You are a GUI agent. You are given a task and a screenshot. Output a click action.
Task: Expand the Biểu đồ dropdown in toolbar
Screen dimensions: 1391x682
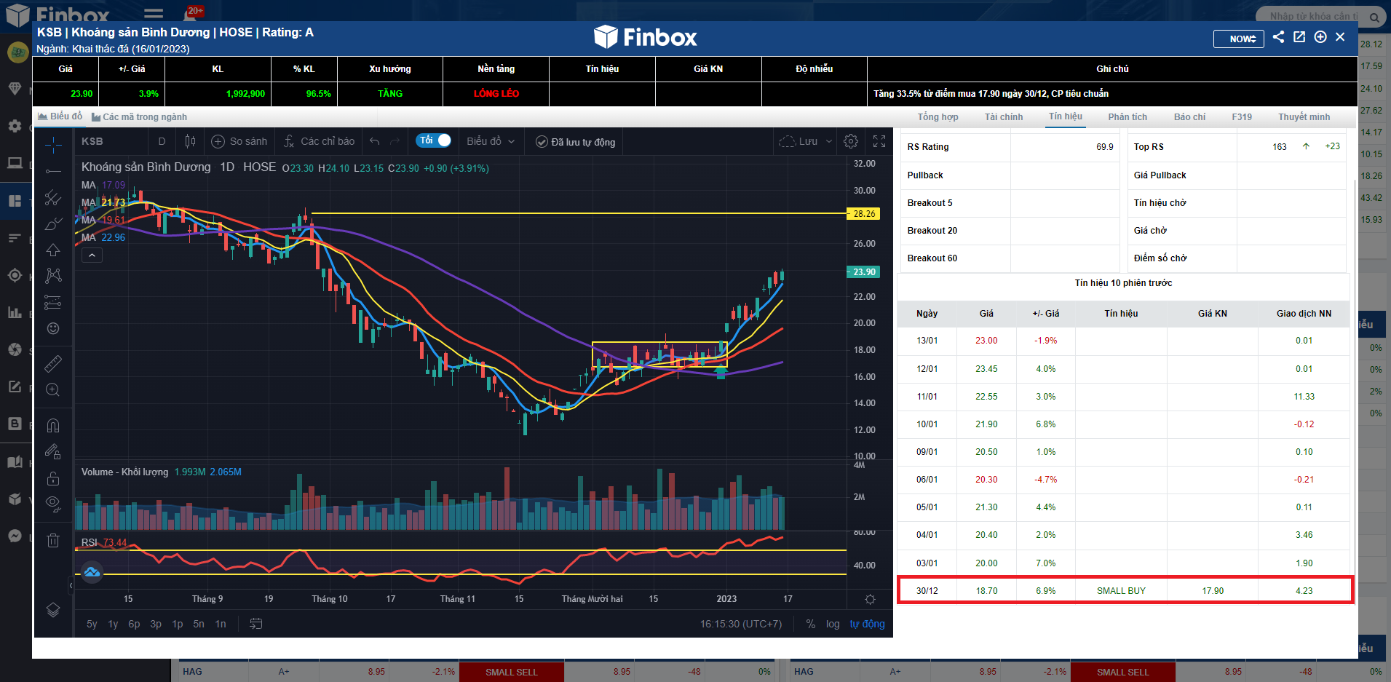[x=491, y=141]
